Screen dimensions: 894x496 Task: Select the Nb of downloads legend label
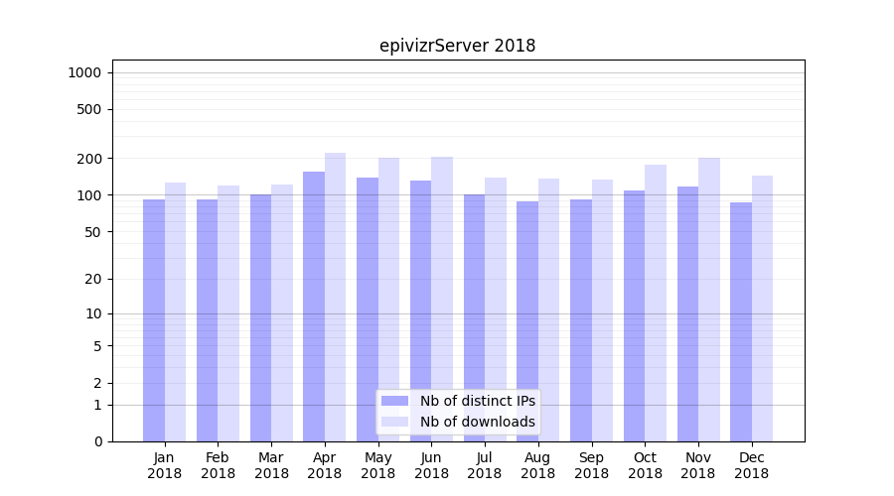tap(477, 422)
